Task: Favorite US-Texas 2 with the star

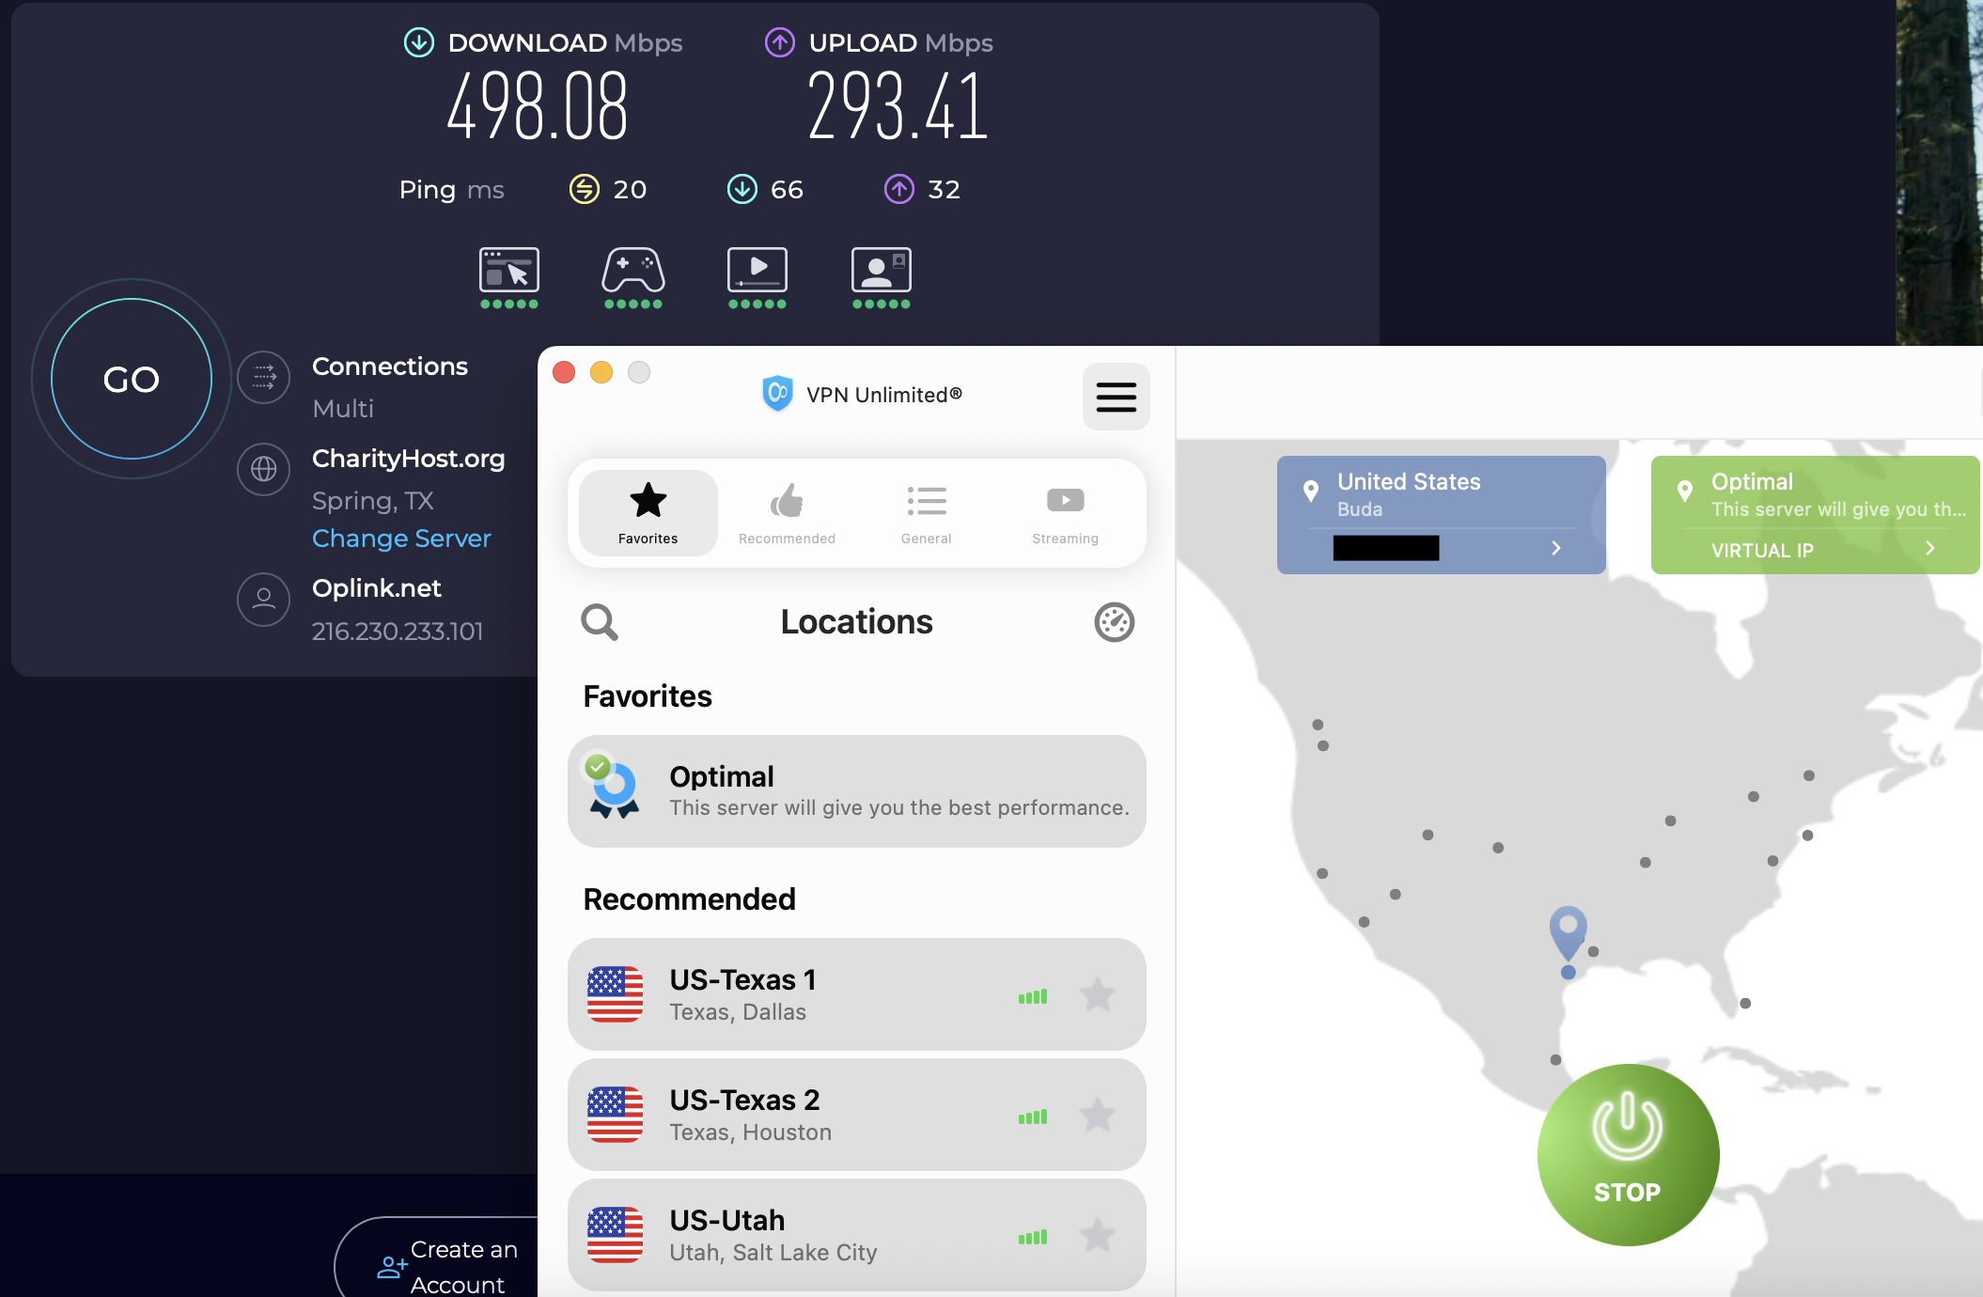Action: 1097,1115
